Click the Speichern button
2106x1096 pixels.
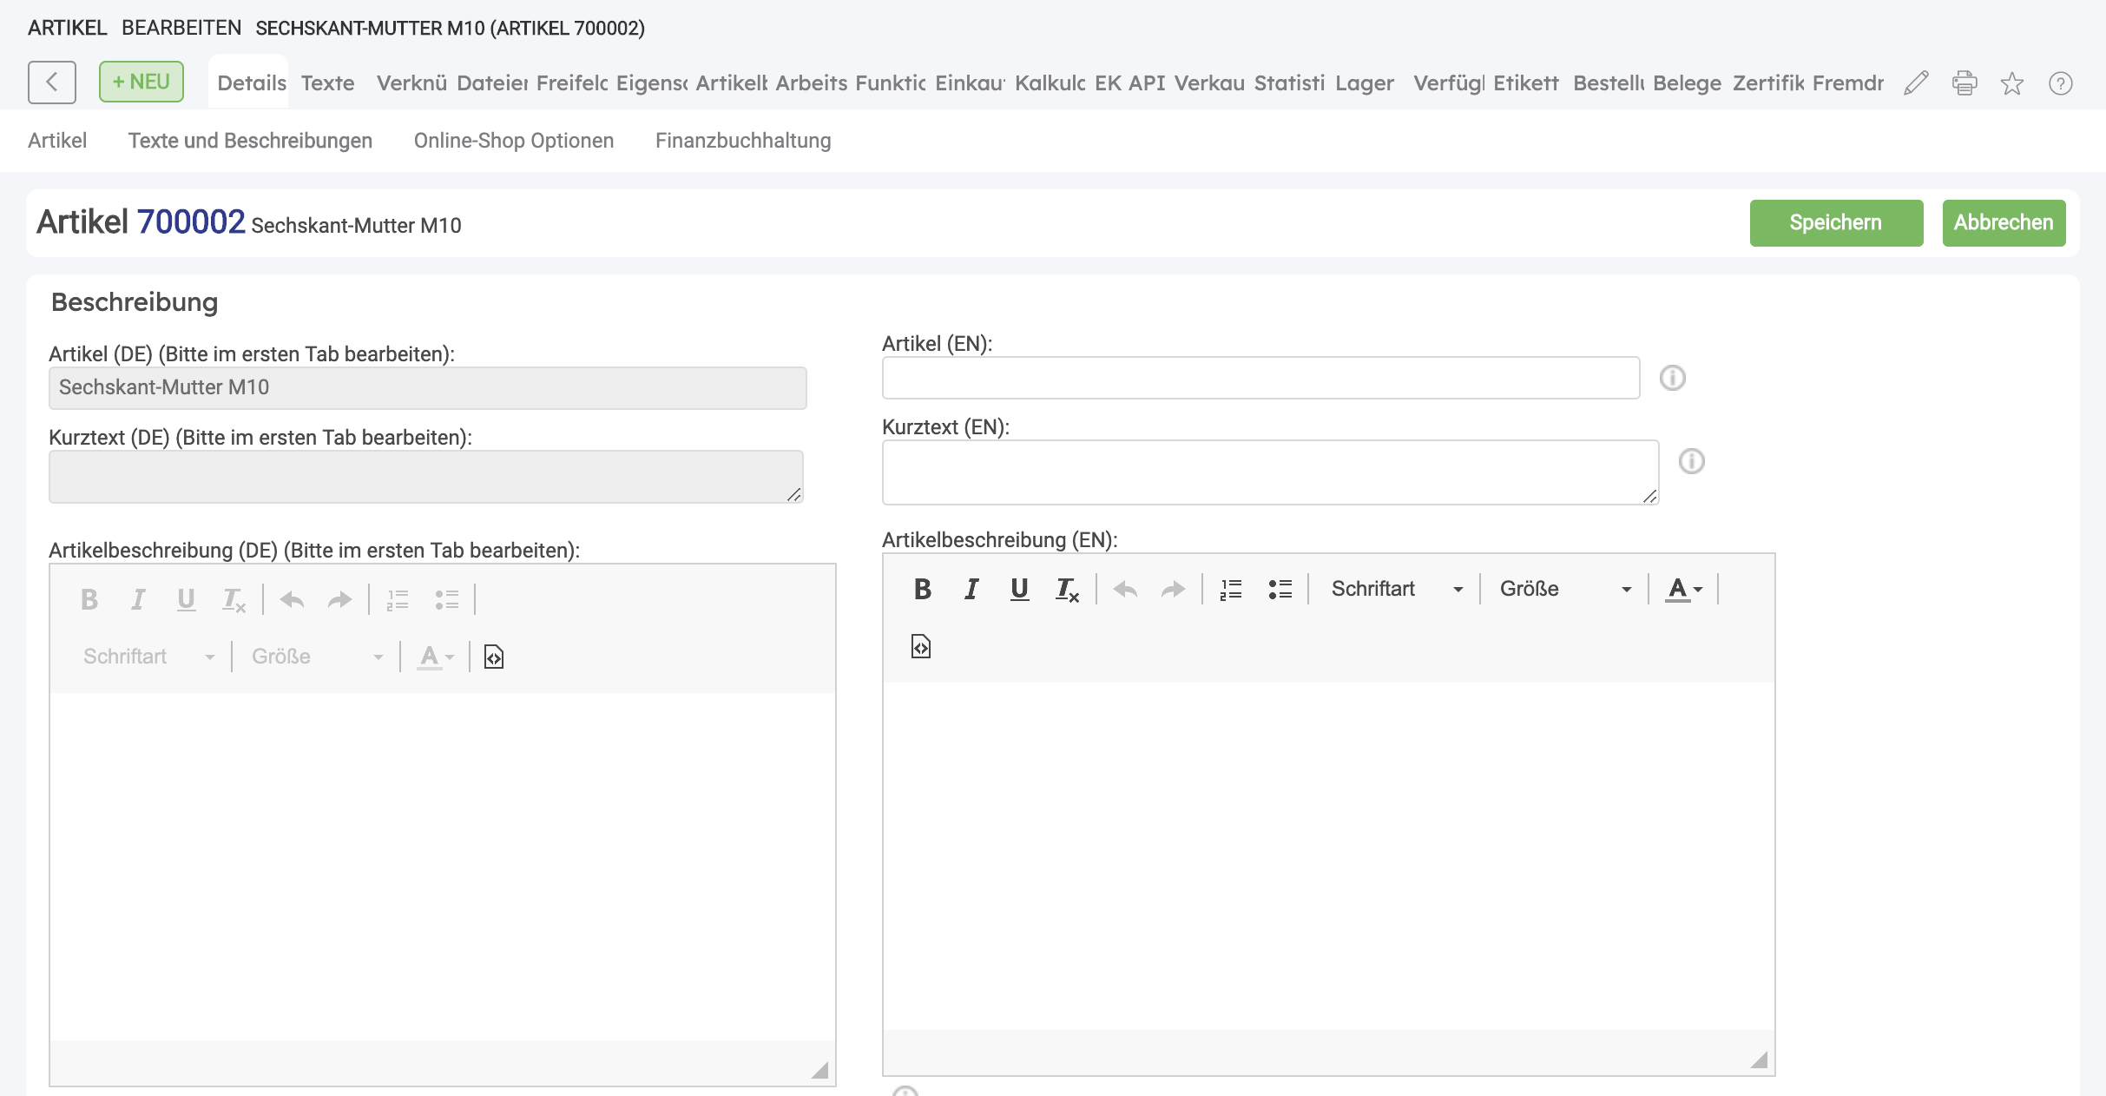point(1835,223)
